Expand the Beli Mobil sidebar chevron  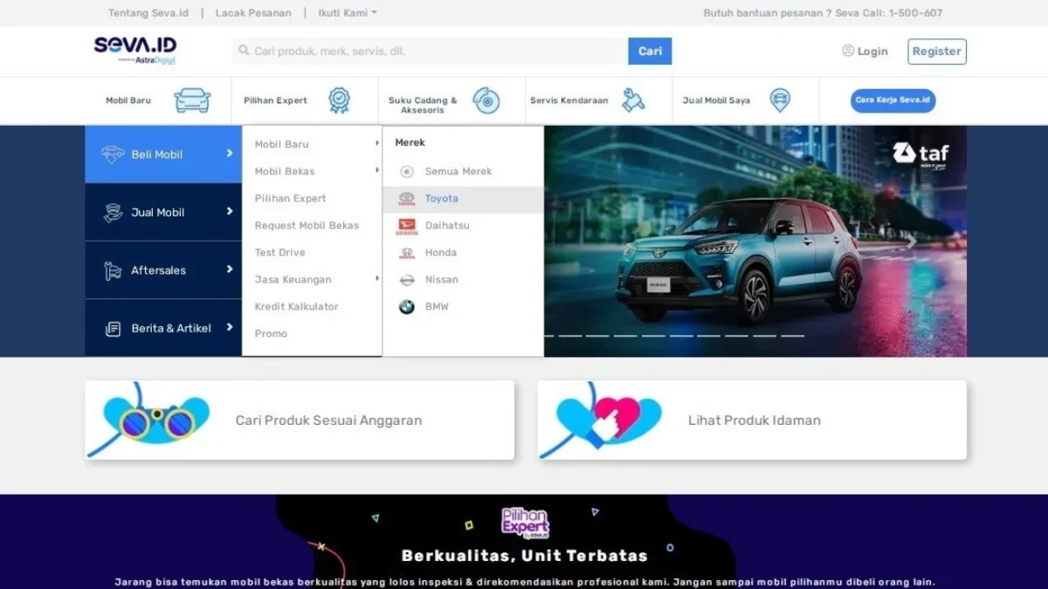click(x=230, y=153)
